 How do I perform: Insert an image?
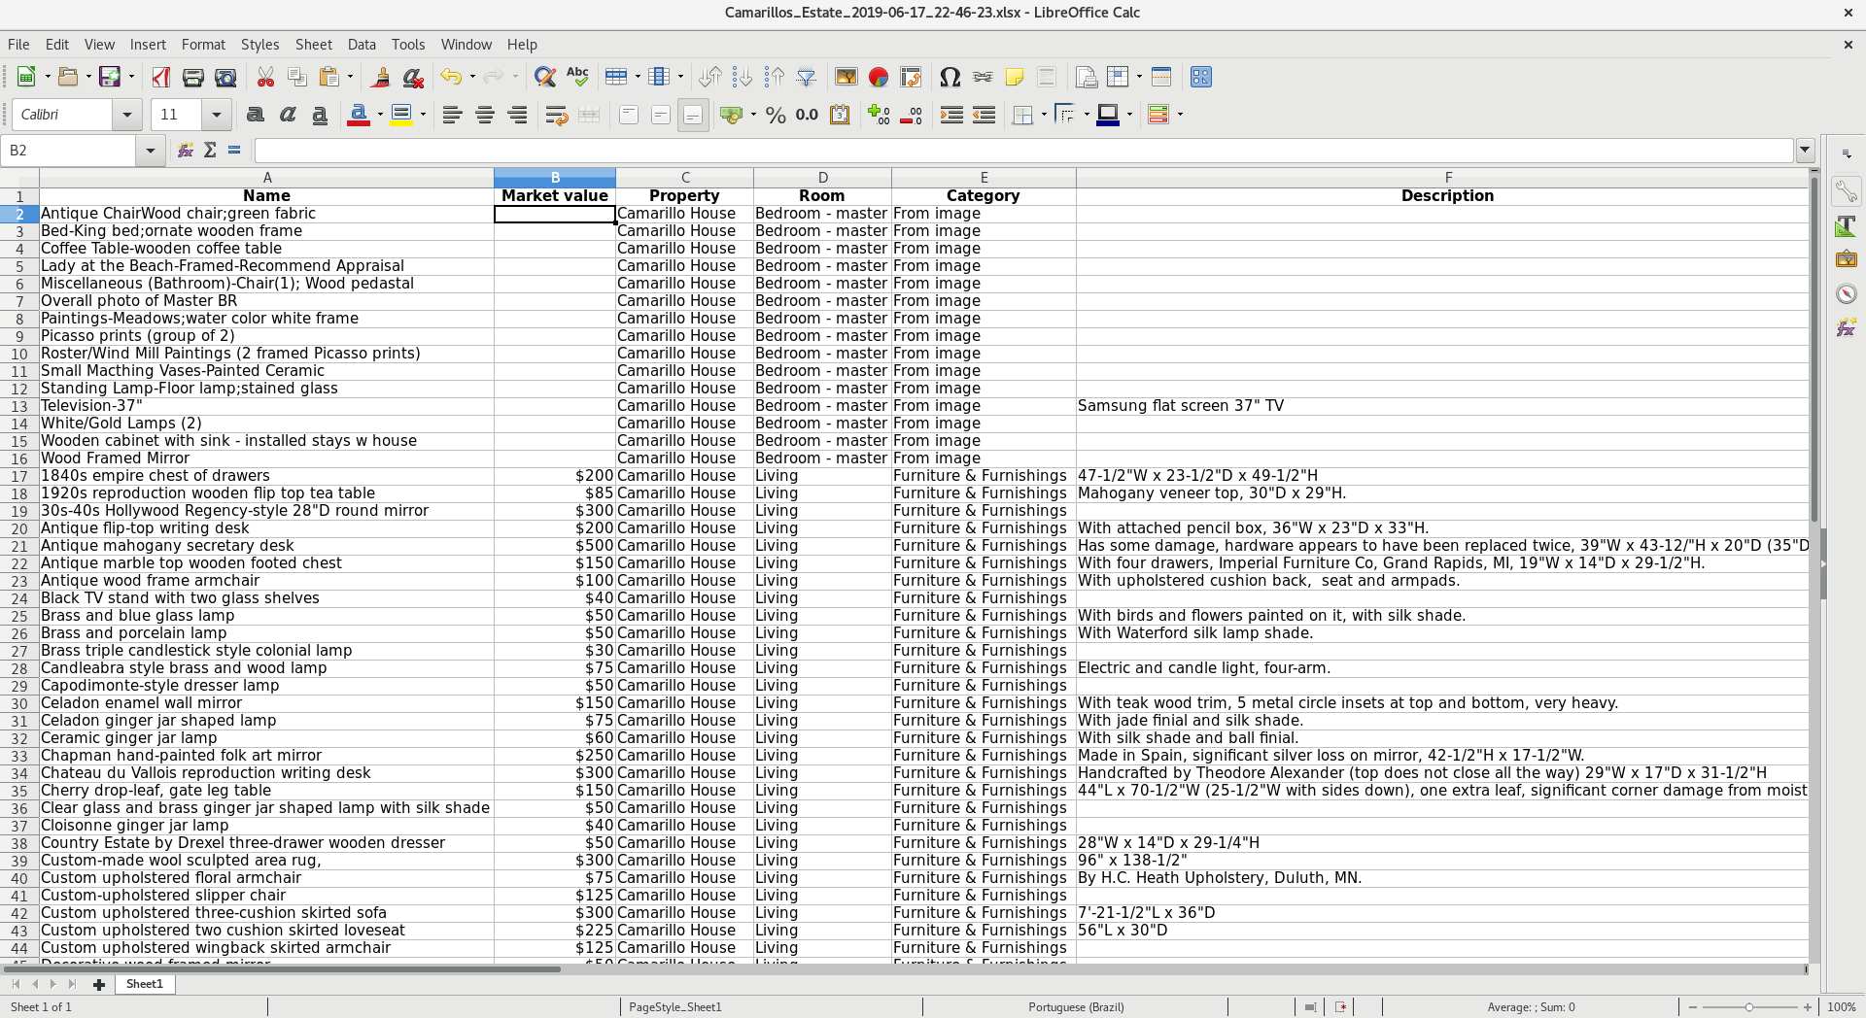click(x=847, y=77)
